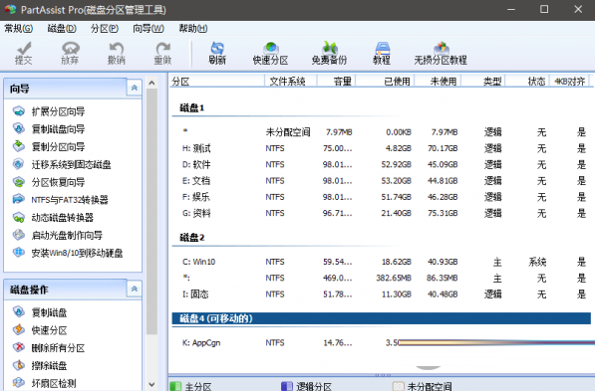Launch 扩展分区向导 in the wizard panel
This screenshot has width=595, height=391.
click(49, 111)
